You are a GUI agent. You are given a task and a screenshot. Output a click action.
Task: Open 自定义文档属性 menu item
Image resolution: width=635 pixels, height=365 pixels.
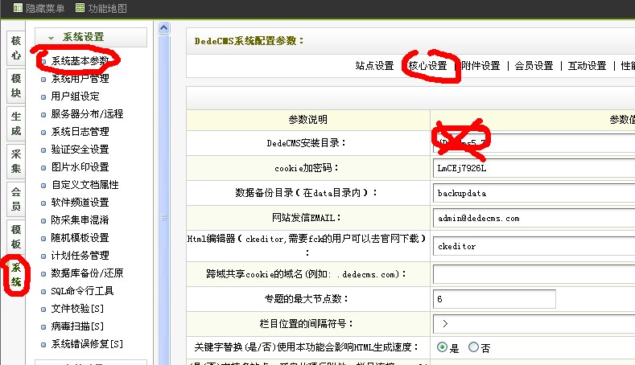pyautogui.click(x=85, y=185)
